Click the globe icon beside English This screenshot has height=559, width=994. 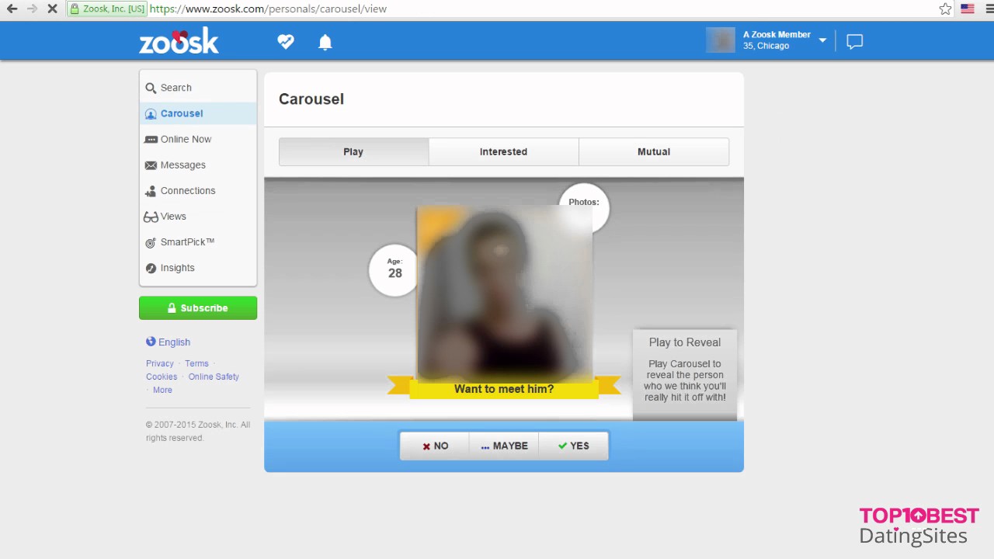pos(151,342)
